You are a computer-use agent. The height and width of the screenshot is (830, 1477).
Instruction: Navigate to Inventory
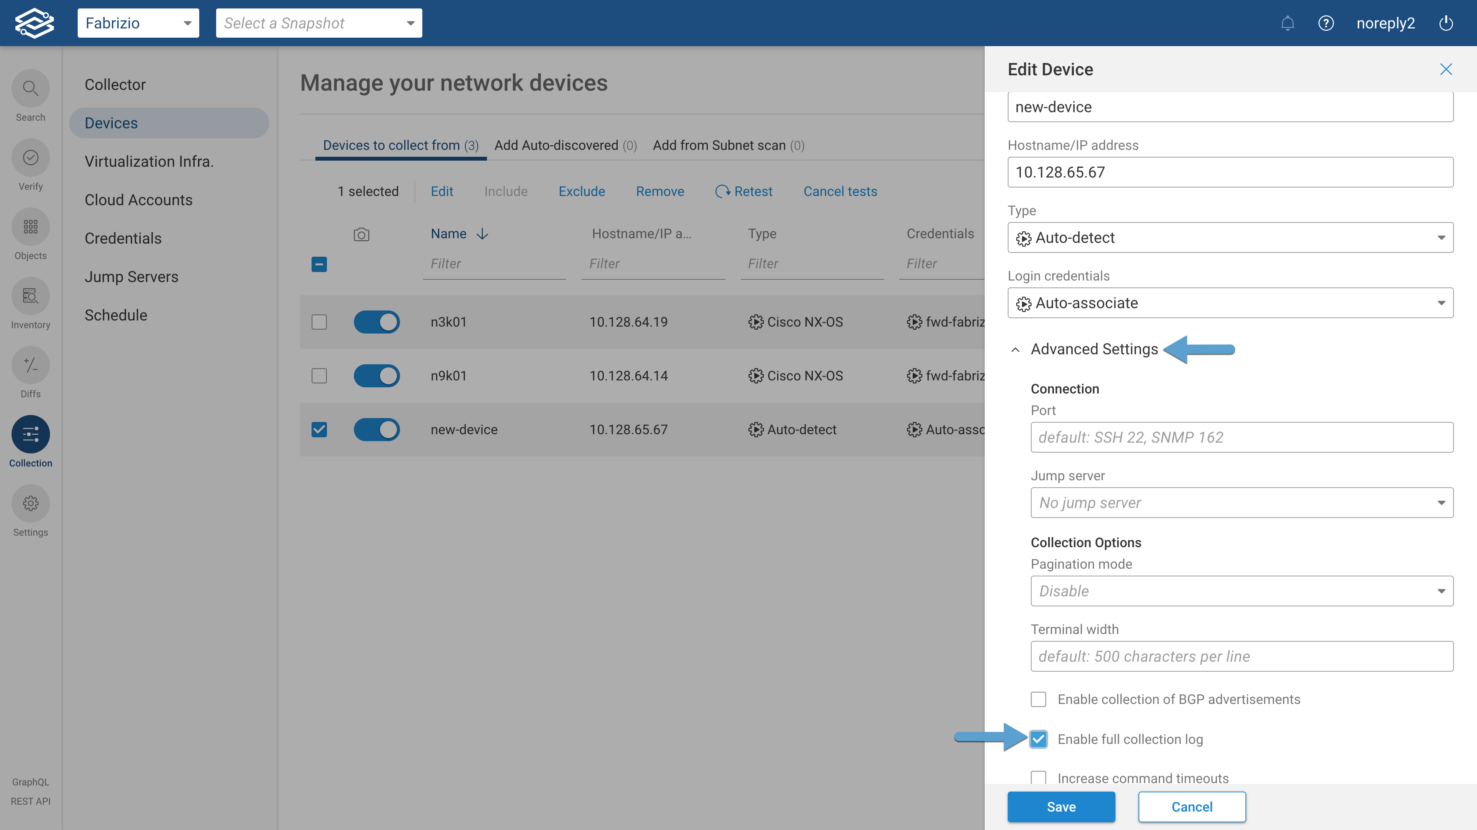point(30,296)
